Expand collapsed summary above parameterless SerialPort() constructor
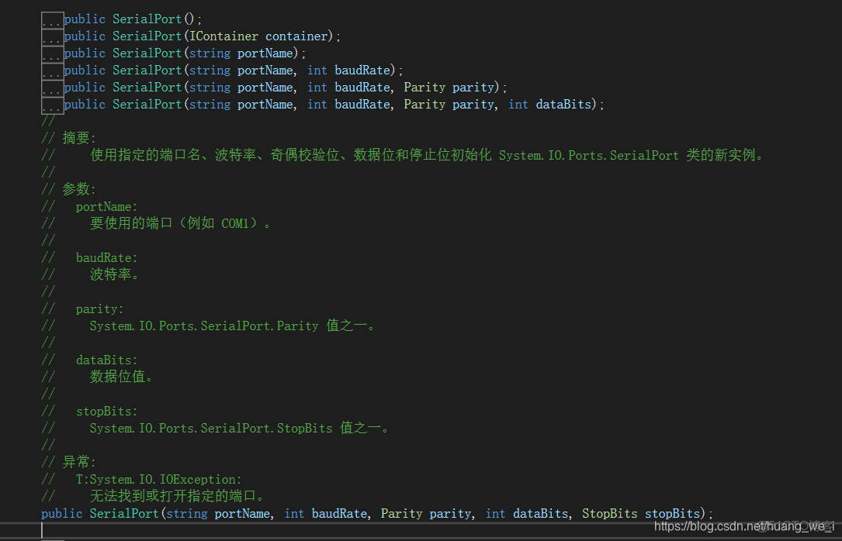This screenshot has height=541, width=842. click(x=52, y=19)
